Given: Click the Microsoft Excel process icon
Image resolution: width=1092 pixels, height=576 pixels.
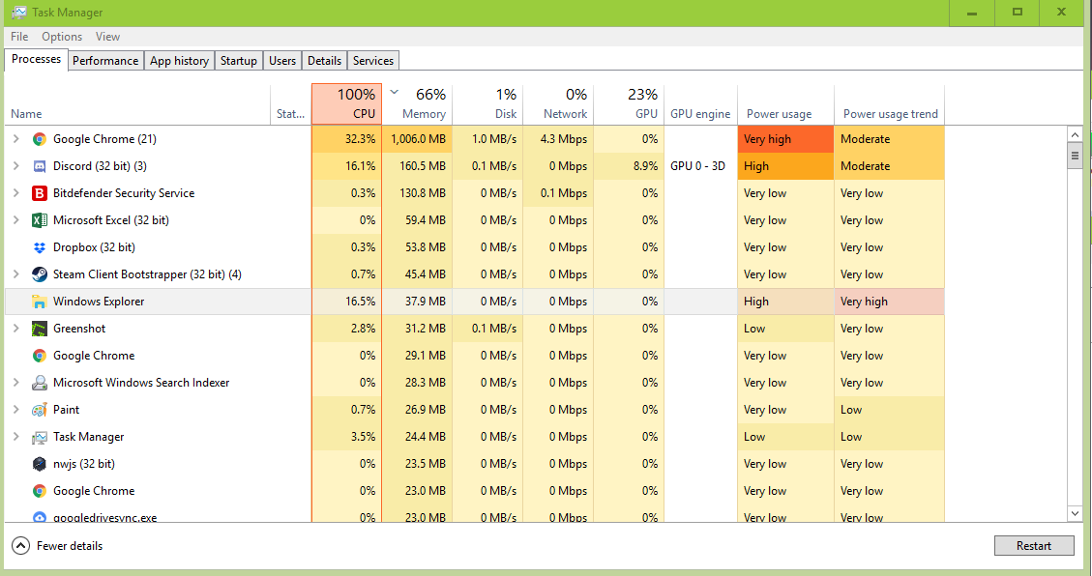Looking at the screenshot, I should point(40,220).
